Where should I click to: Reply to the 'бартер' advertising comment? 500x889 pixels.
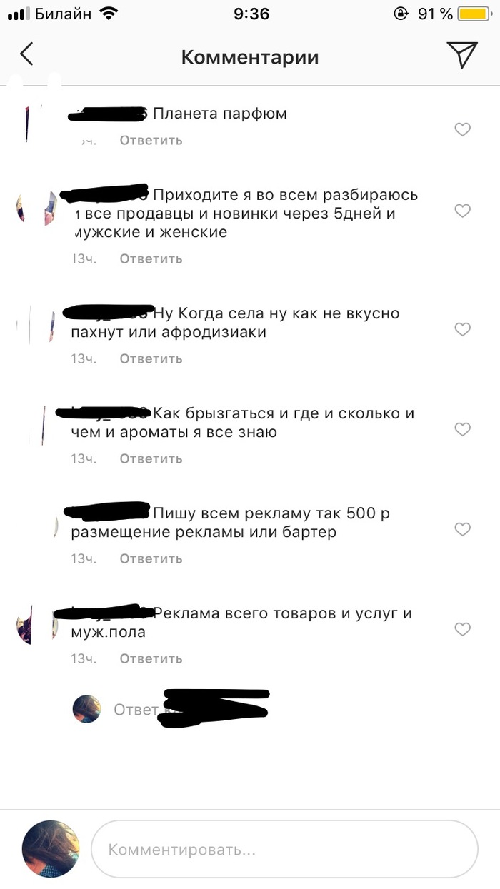coord(151,558)
